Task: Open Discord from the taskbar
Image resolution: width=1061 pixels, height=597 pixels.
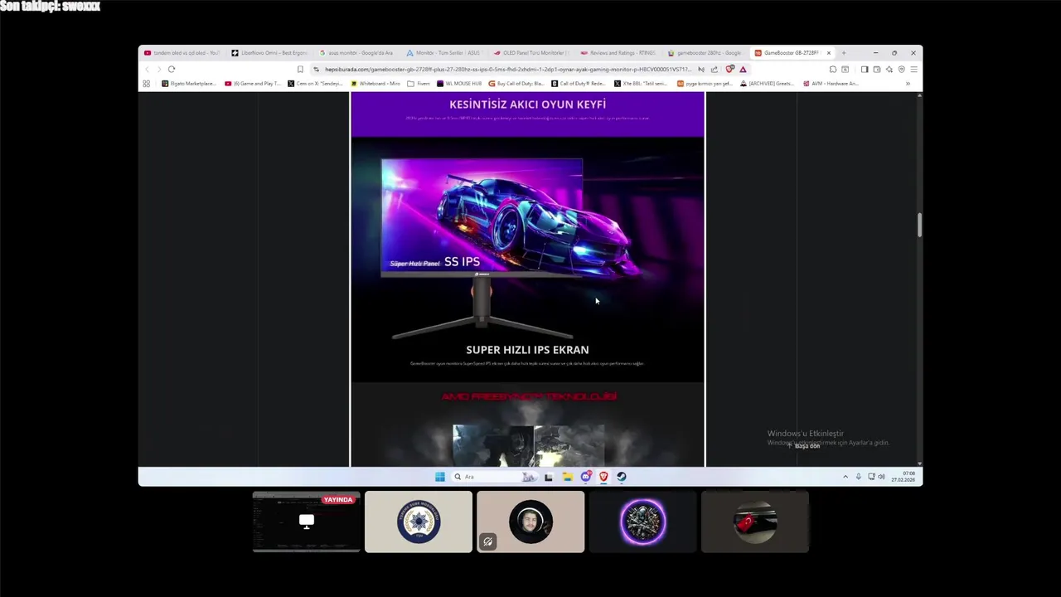Action: (x=586, y=477)
